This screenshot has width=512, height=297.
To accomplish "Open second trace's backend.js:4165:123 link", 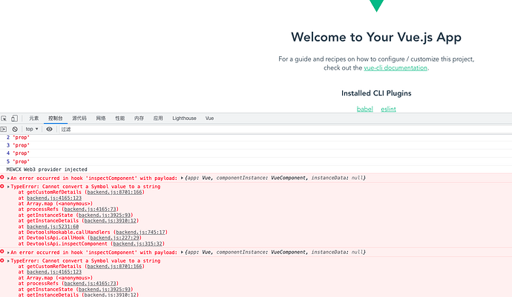I will [54, 273].
